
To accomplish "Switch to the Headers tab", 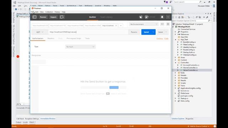I will pyautogui.click(x=51, y=38).
